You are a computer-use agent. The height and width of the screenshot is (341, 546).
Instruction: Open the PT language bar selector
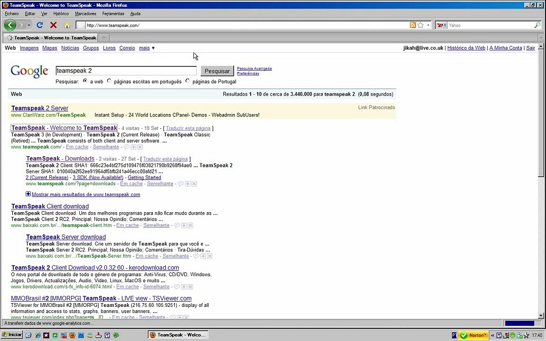coord(454,335)
